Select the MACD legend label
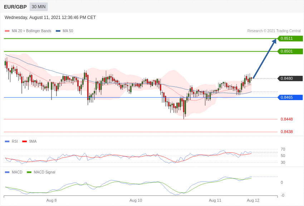The width and height of the screenshot is (304, 206). pyautogui.click(x=17, y=172)
